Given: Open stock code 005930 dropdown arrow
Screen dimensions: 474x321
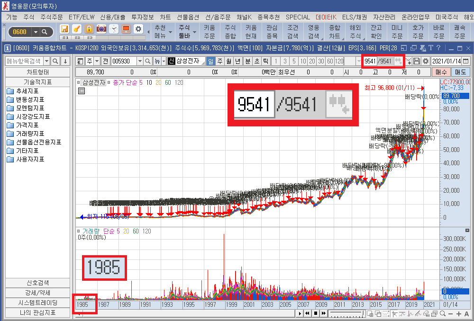Looking at the screenshot, I should click(x=140, y=61).
